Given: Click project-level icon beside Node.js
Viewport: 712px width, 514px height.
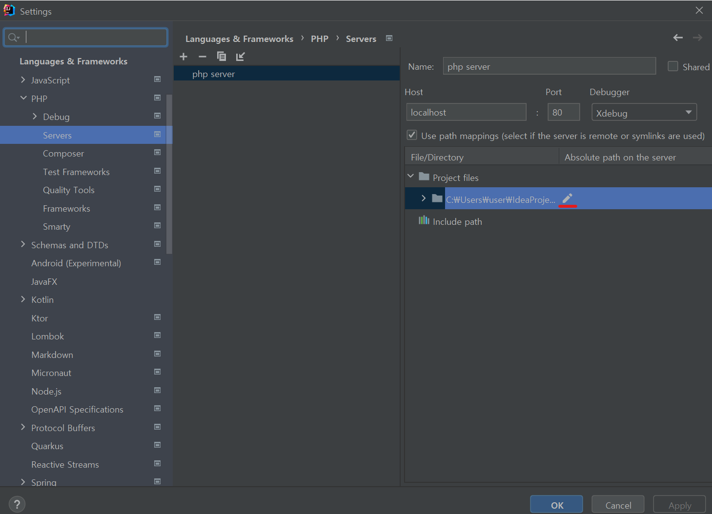Looking at the screenshot, I should (x=157, y=390).
